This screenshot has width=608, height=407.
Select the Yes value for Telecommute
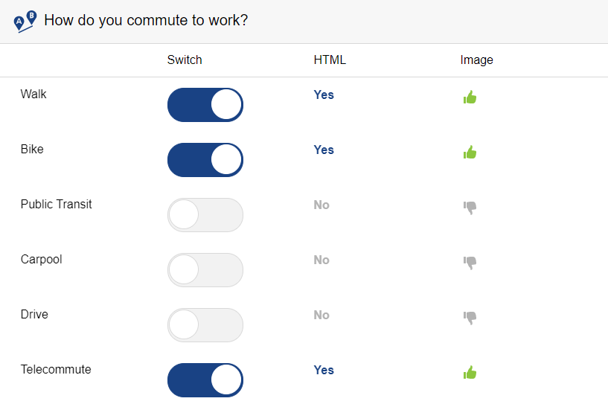(x=324, y=371)
